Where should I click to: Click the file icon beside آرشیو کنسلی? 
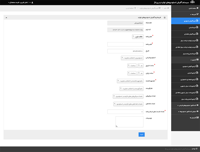[197, 73]
